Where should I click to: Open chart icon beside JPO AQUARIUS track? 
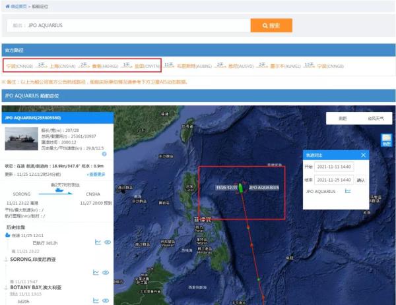(x=348, y=191)
